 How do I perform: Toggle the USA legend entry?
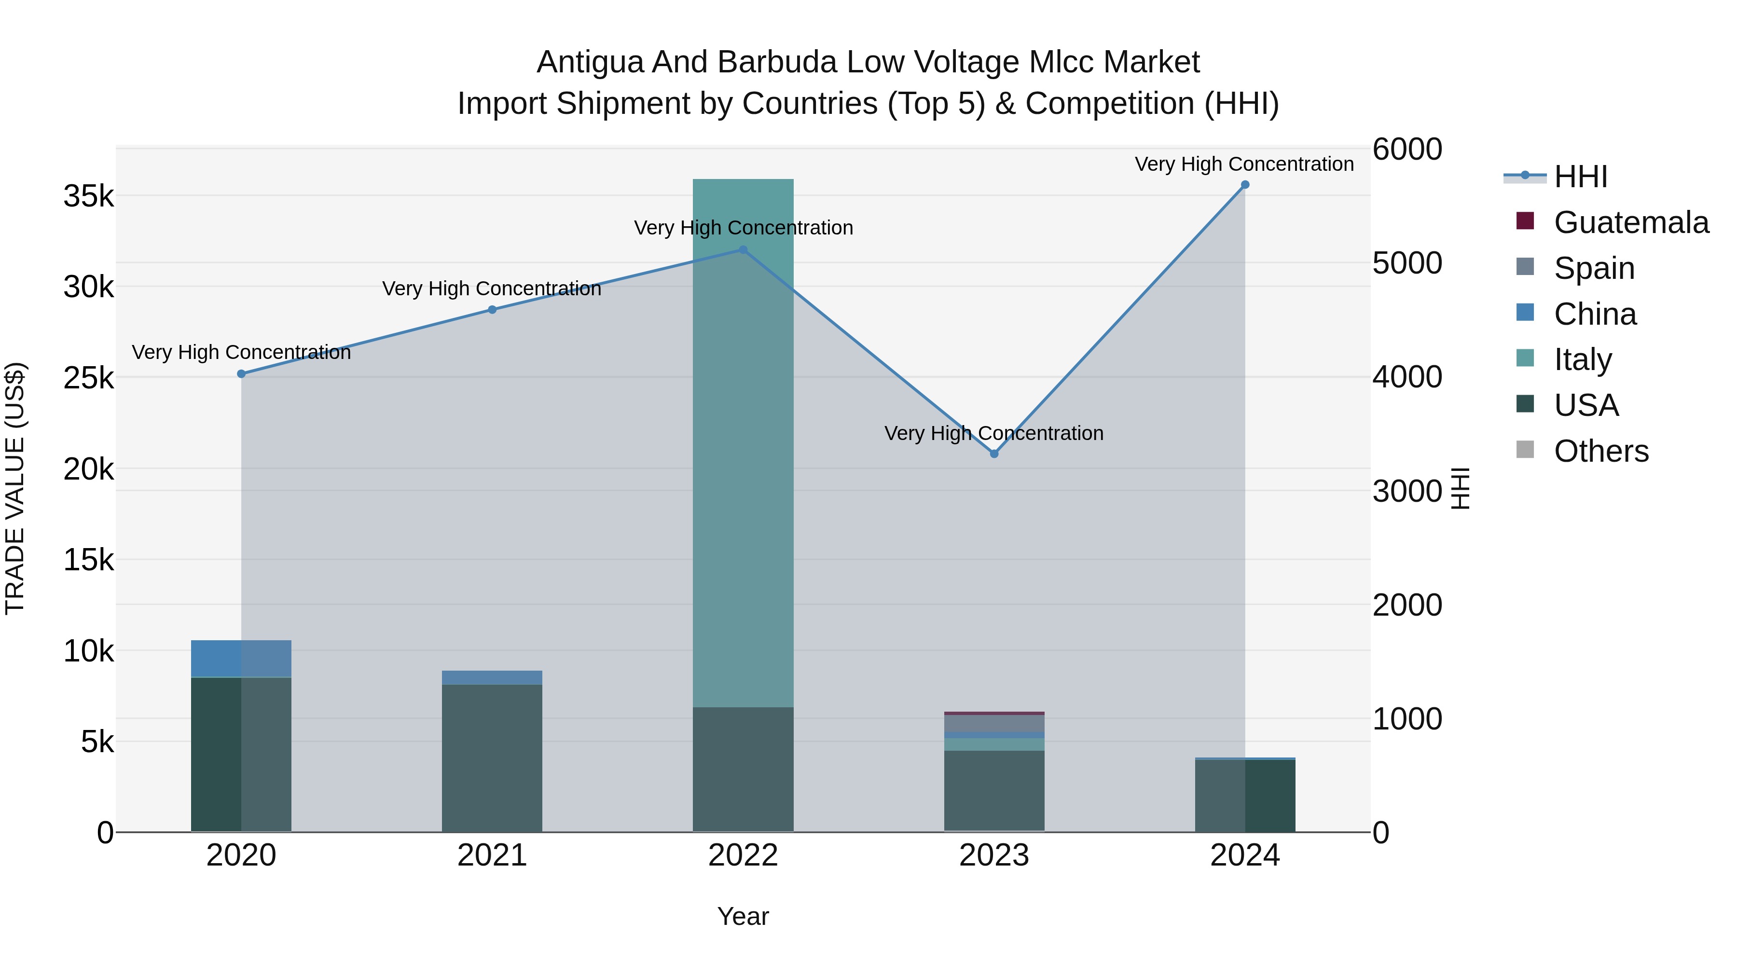point(1567,405)
